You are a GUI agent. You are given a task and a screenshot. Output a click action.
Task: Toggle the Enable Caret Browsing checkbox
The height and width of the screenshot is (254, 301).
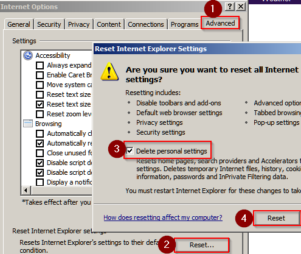click(x=40, y=75)
